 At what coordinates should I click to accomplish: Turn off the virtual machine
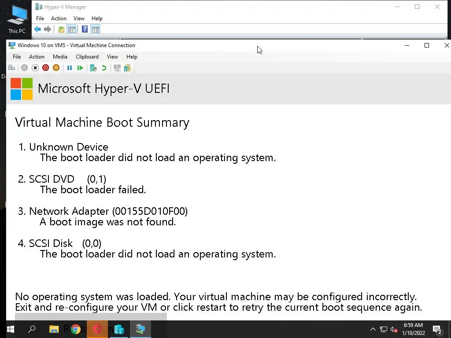coord(35,68)
